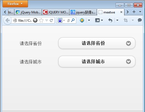
Task: Open dropdown arrow beside crop icon
Action: coord(133,20)
